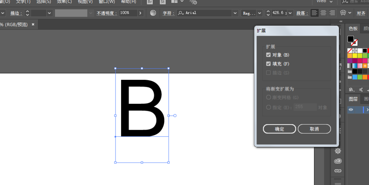This screenshot has height=185, width=369.
Task: Open Adobe Stock via the St icon
Action: click(x=162, y=2)
